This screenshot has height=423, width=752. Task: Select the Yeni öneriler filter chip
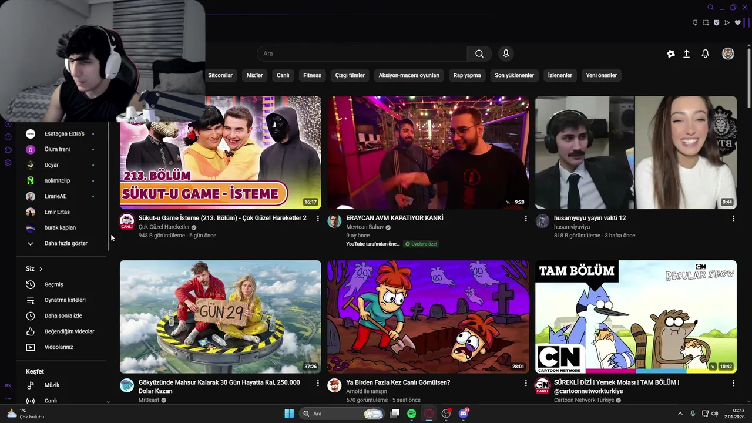click(x=602, y=75)
